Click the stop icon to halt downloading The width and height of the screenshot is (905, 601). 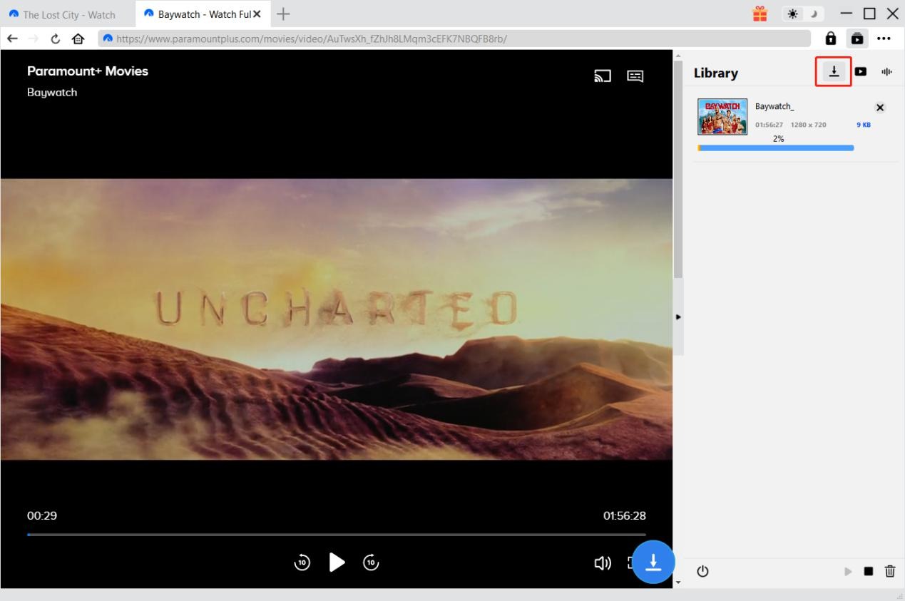[869, 571]
